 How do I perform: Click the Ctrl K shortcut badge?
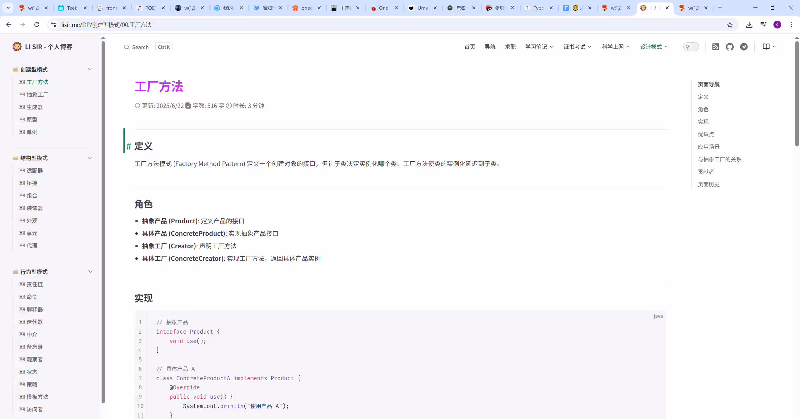[164, 47]
